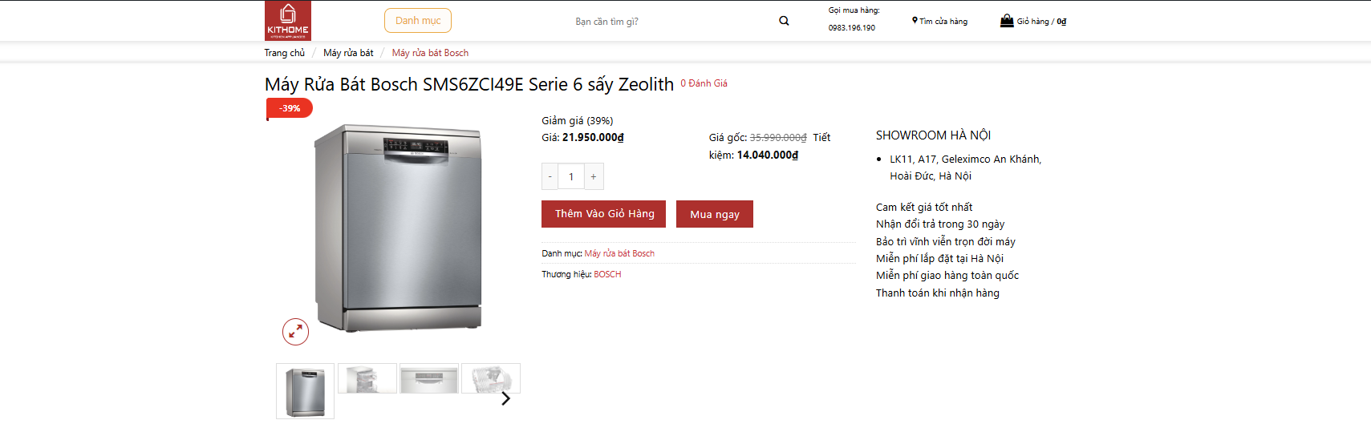Type in the search field
The width and height of the screenshot is (1371, 424).
666,22
